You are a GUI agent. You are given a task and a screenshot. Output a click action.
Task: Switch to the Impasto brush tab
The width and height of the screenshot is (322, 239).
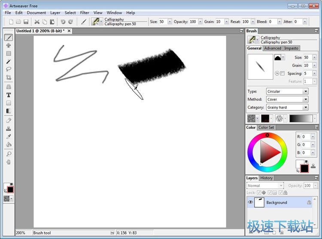(x=292, y=48)
